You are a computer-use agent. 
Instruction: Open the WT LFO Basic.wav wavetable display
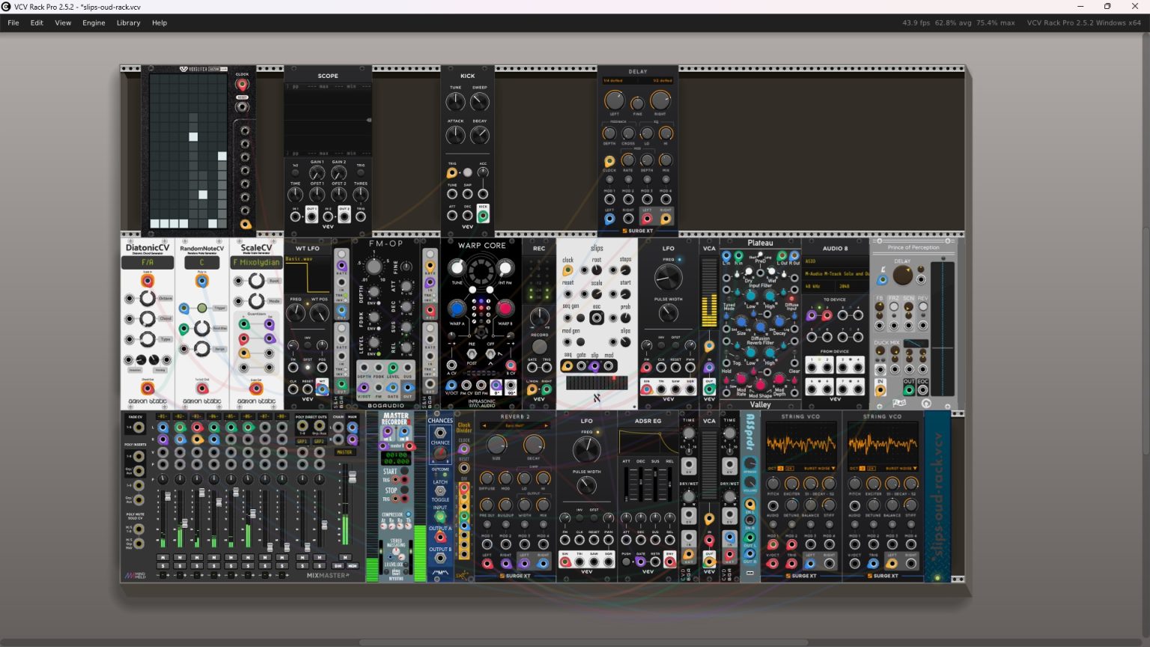pos(307,275)
